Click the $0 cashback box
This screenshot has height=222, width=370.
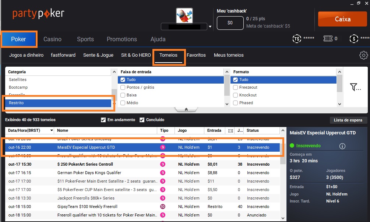(230, 23)
